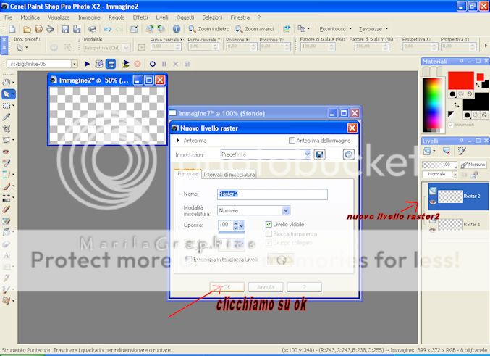Viewport: 490px width, 356px height.
Task: Hide the Raster 1 layer eye icon
Action: pyautogui.click(x=433, y=230)
